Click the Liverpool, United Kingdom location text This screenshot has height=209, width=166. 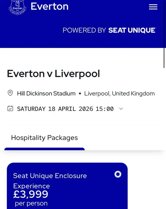click(119, 94)
